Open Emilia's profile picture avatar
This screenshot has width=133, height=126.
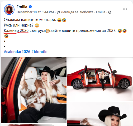point(9,10)
